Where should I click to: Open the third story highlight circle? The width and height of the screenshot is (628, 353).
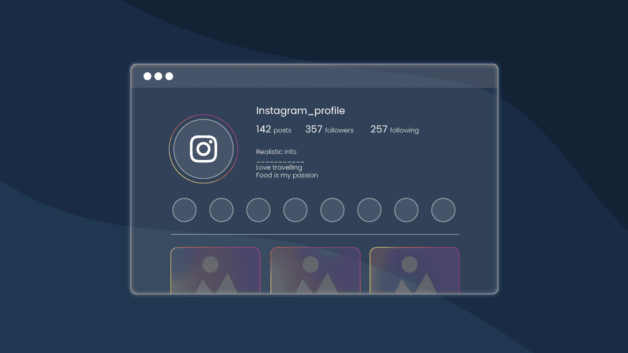pyautogui.click(x=258, y=210)
